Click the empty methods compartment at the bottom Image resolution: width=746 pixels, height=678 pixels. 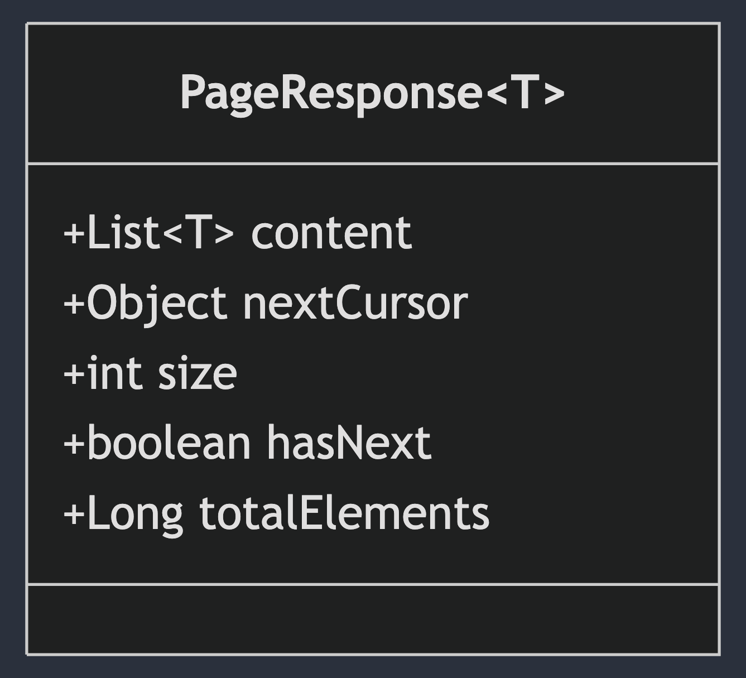coord(373,619)
